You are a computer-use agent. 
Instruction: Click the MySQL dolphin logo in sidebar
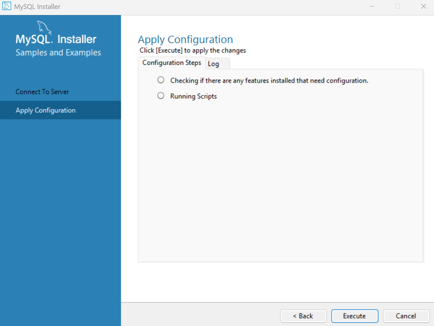44,27
